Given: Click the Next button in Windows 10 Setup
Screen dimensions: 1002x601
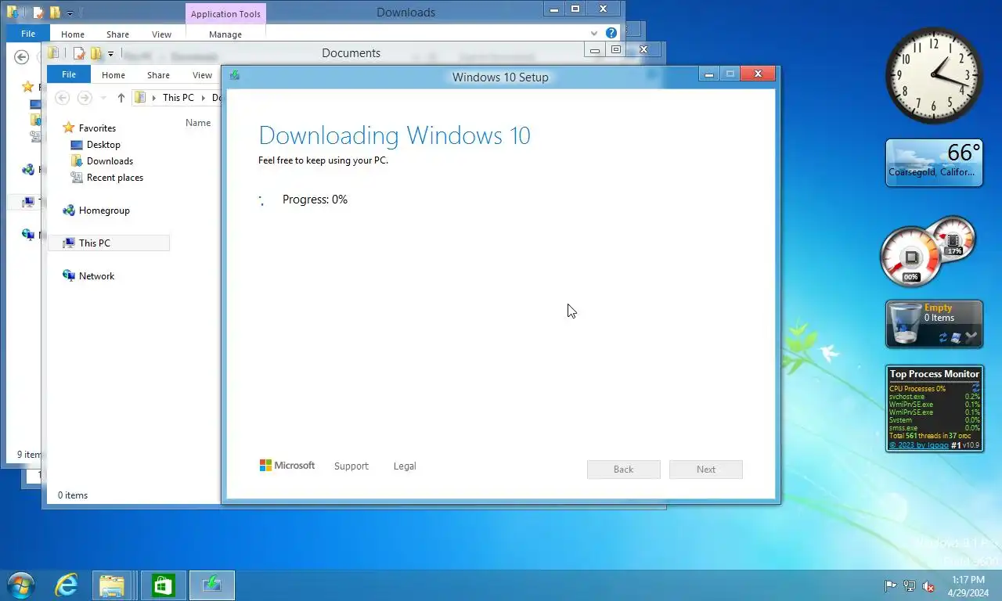Looking at the screenshot, I should [x=706, y=470].
